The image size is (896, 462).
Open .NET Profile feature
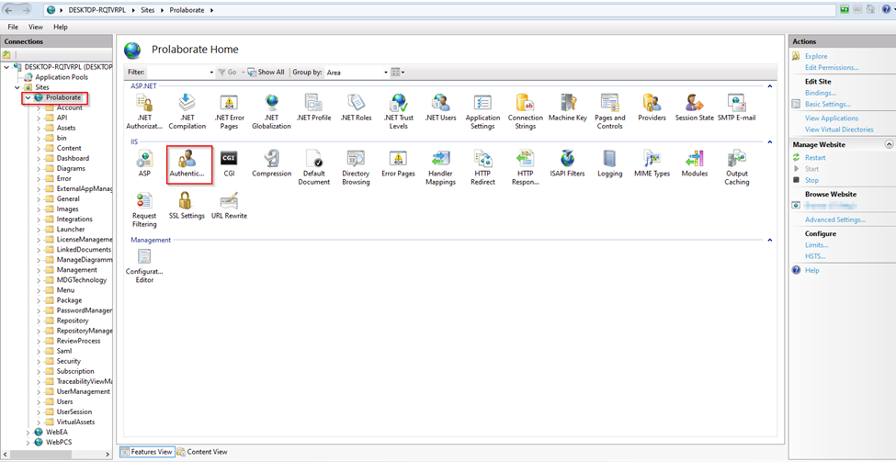(x=313, y=108)
